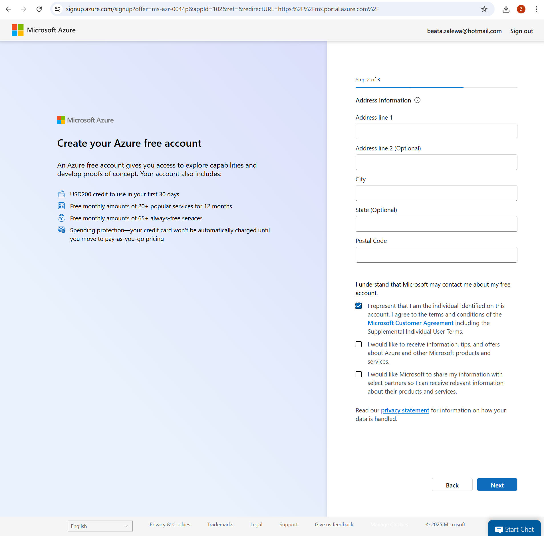The width and height of the screenshot is (544, 536).
Task: Click Sign out in the header
Action: tap(522, 31)
